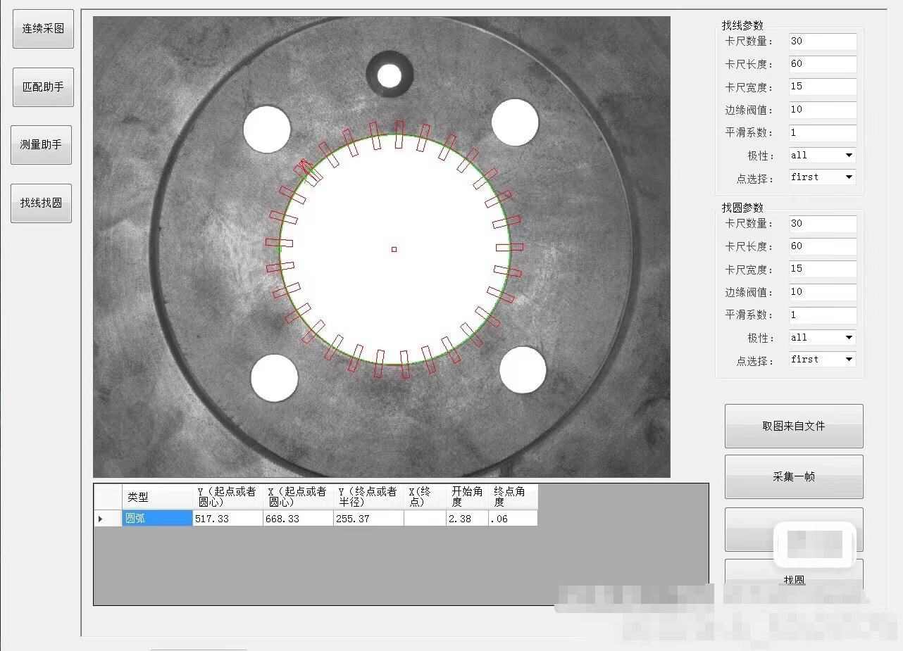Open 极性 dropdown under 找圆参数

pyautogui.click(x=823, y=338)
